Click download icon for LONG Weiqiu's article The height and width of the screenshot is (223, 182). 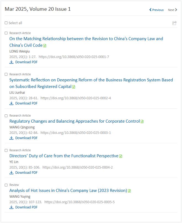click(x=11, y=62)
